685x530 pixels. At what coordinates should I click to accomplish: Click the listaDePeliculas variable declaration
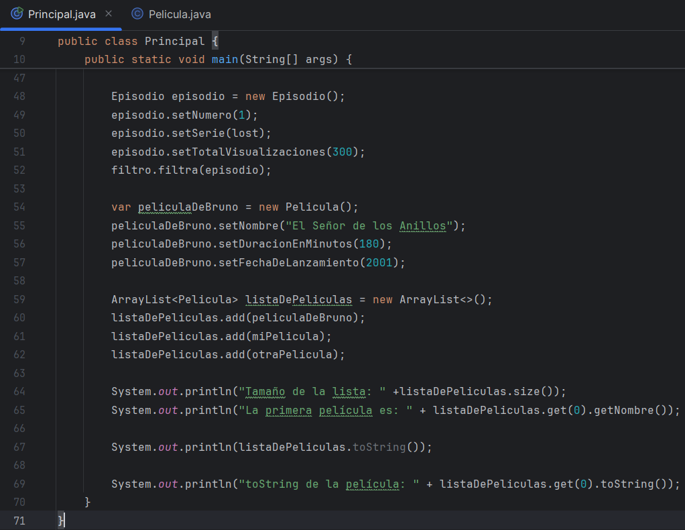(298, 300)
